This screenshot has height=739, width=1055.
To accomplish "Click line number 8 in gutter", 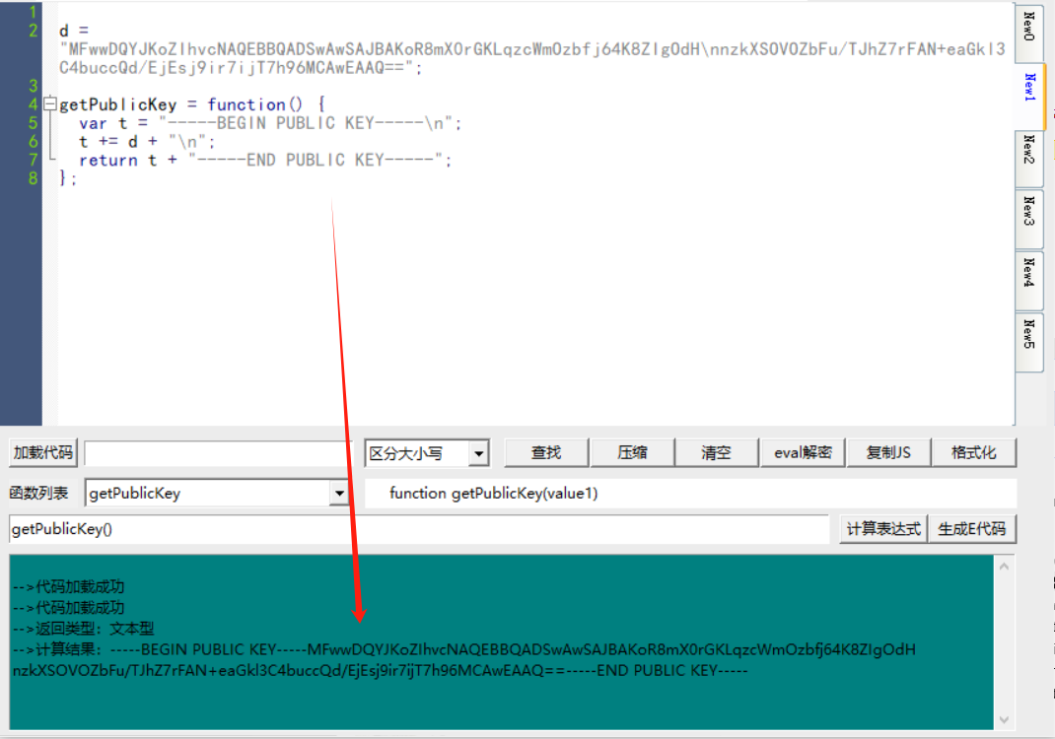I will (x=33, y=178).
